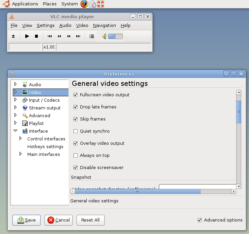Adjust the VLC volume slider
Screen dimensions: 249x234
[x=115, y=36]
